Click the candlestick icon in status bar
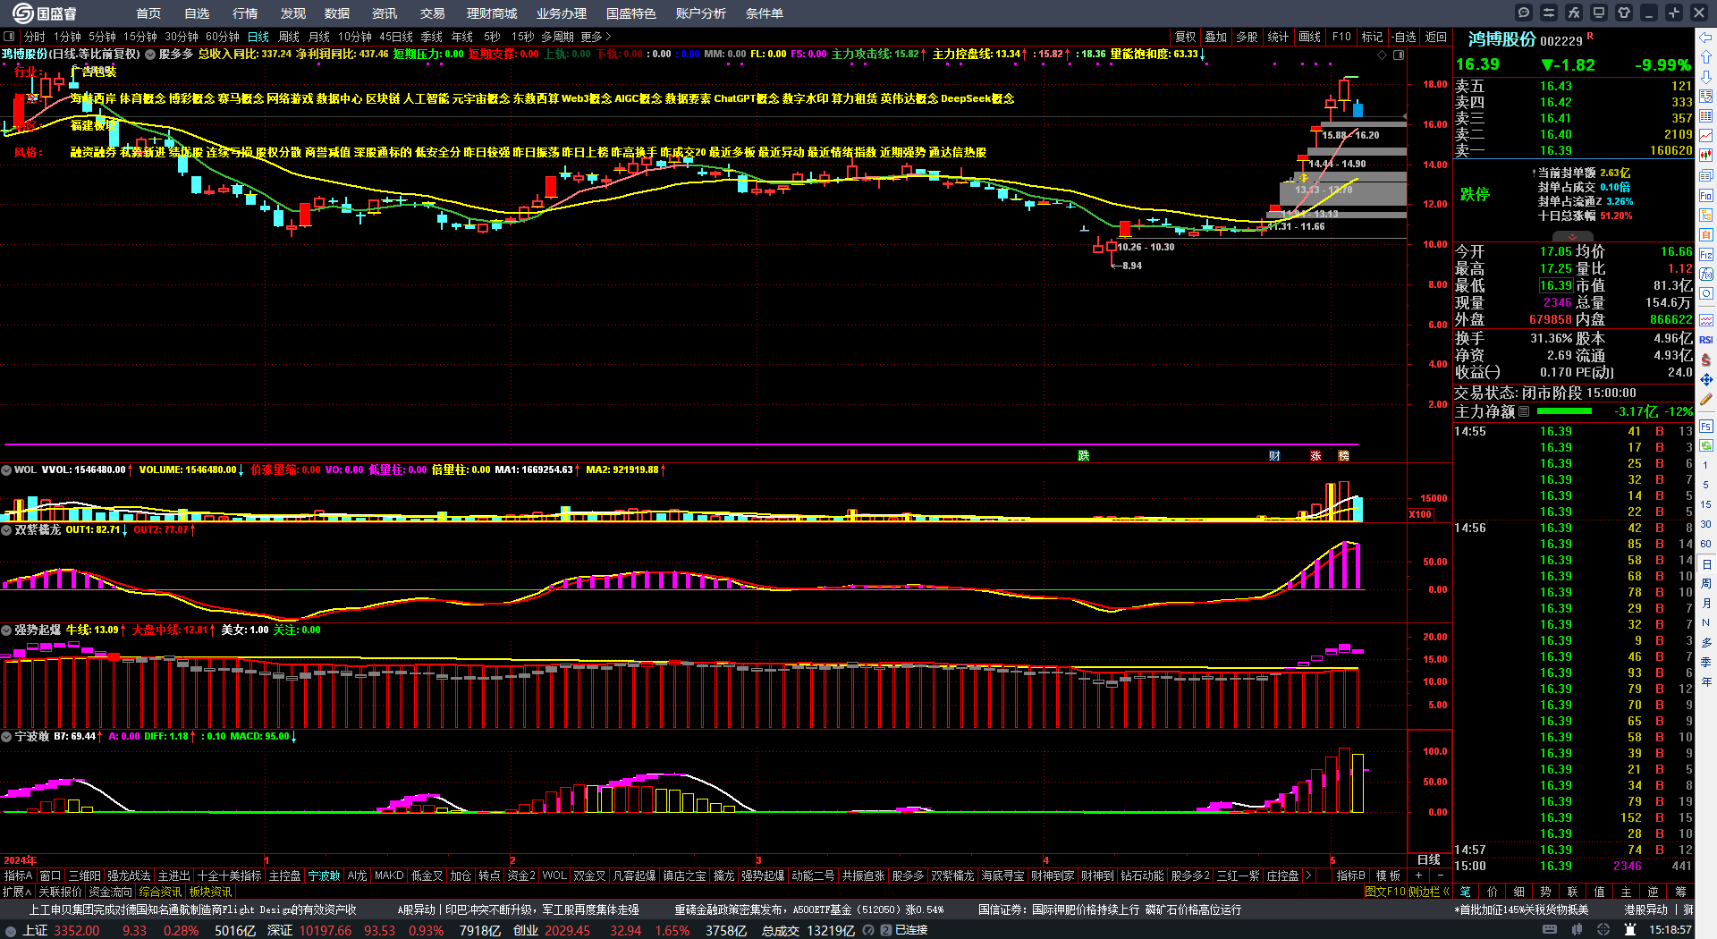Image resolution: width=1717 pixels, height=939 pixels. tap(1578, 930)
